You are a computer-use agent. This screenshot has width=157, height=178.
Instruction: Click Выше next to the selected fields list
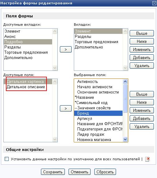tap(142, 94)
